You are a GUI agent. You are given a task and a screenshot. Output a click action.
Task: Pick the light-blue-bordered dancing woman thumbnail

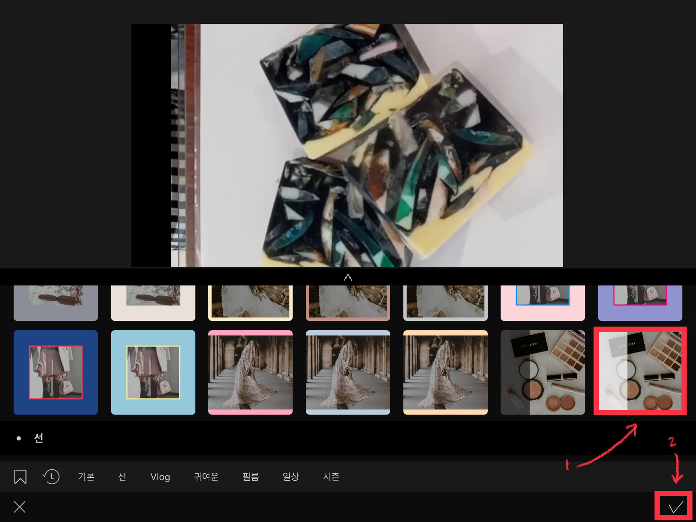tap(348, 372)
